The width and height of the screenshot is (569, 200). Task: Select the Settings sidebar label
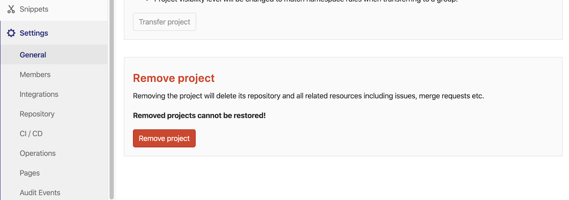[34, 33]
